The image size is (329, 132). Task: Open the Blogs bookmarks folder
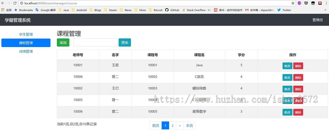tap(95, 10)
